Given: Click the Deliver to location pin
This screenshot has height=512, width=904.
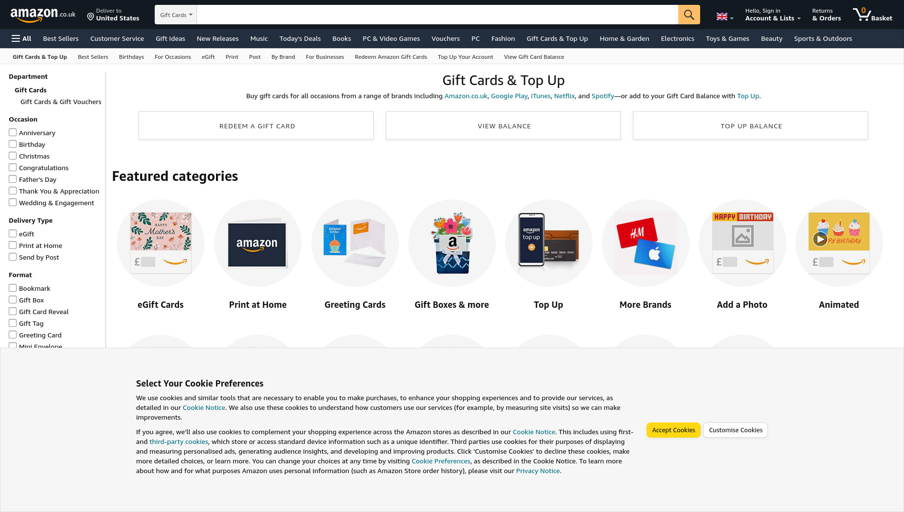Looking at the screenshot, I should (x=90, y=17).
